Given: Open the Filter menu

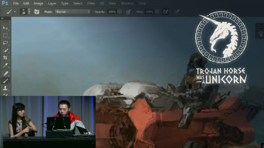Looking at the screenshot, I should click(91, 3).
